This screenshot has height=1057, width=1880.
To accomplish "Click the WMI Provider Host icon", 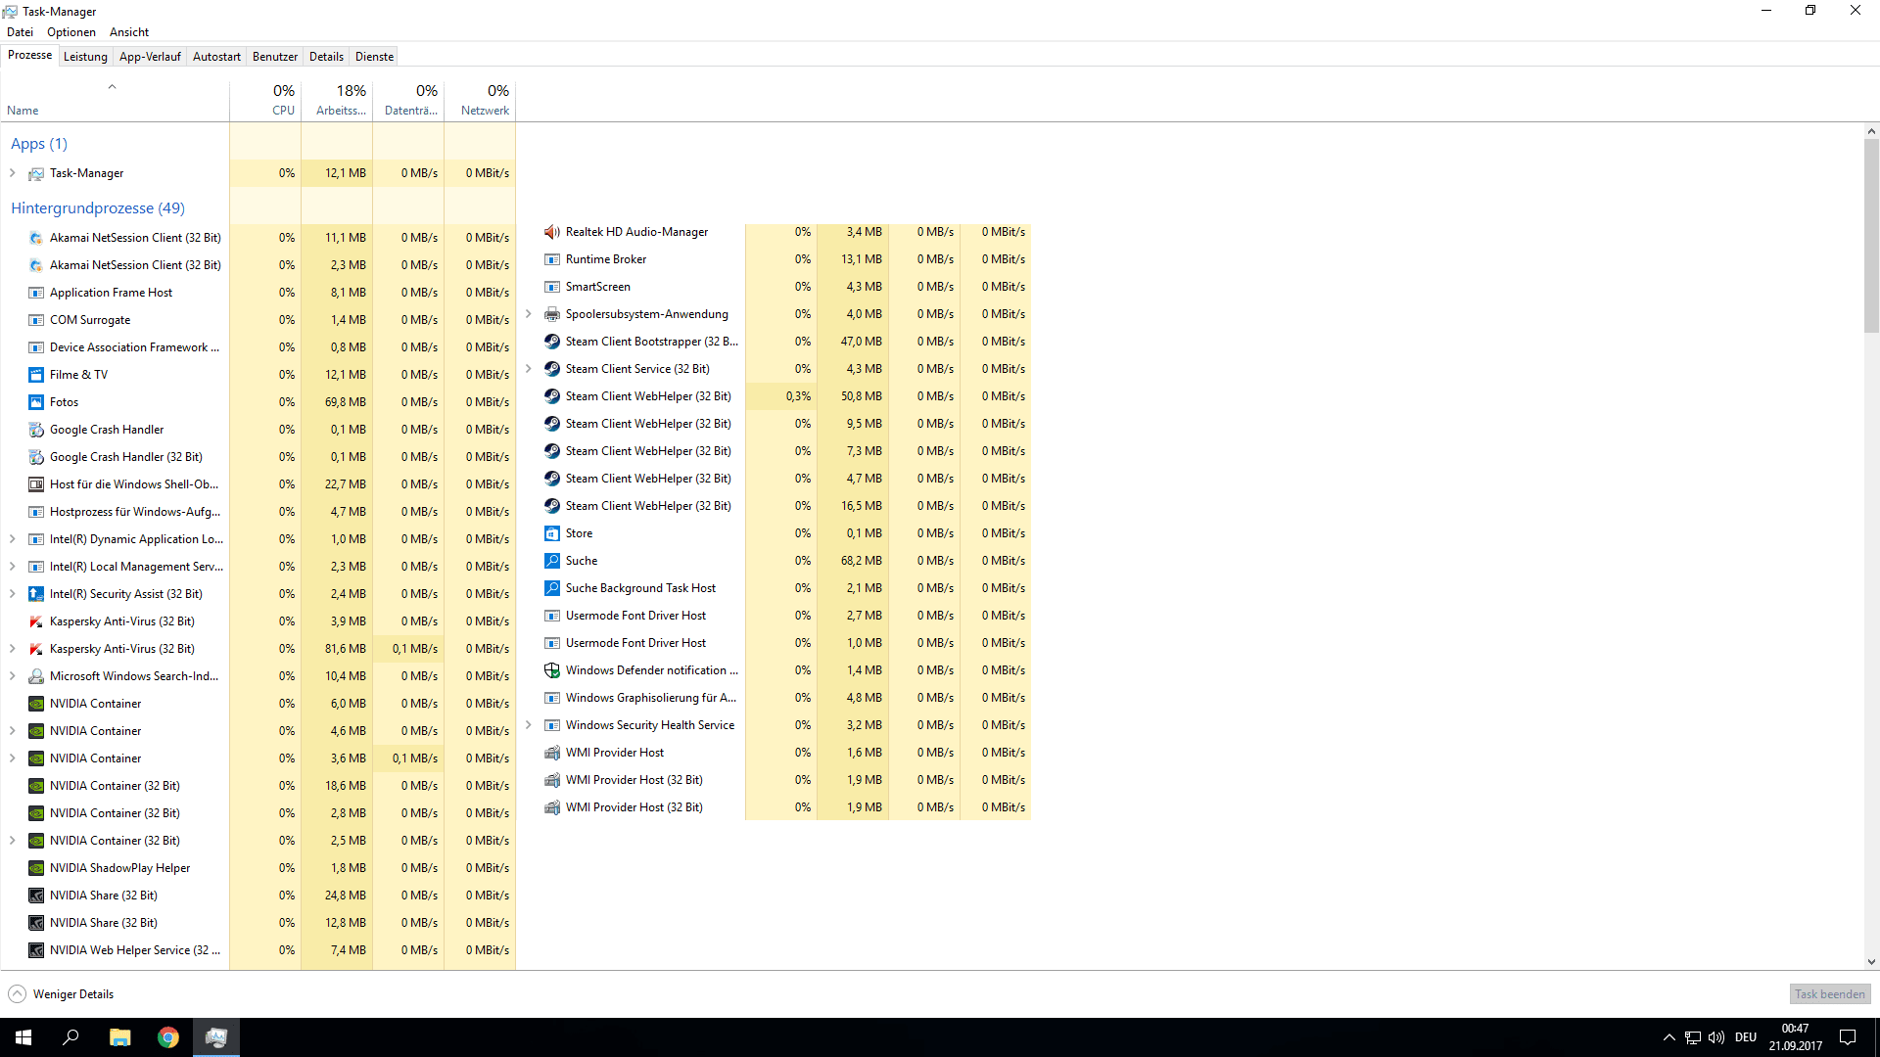I will (x=552, y=753).
